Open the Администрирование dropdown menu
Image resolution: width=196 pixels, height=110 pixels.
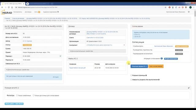51,12
